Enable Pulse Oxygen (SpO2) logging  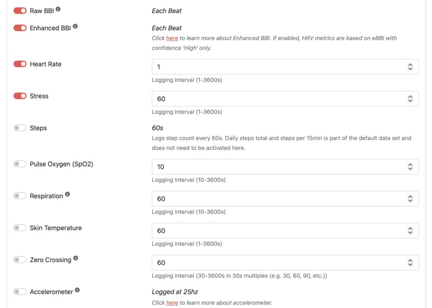(x=20, y=164)
